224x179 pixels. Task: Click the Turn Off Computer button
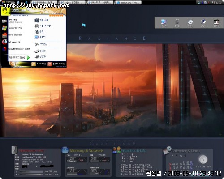56,64
